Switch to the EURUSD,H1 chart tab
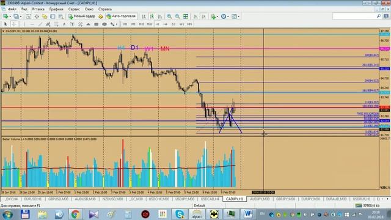 (x=33, y=199)
